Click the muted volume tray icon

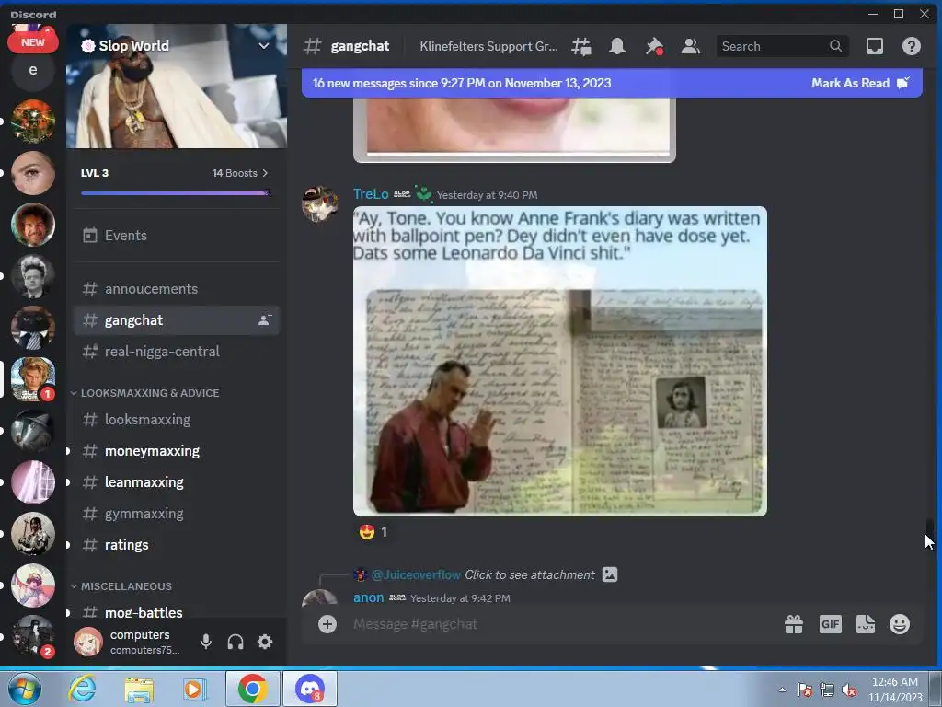(849, 690)
